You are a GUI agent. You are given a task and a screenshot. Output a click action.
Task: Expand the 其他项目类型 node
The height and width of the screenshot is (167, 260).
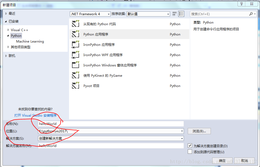click(8, 47)
